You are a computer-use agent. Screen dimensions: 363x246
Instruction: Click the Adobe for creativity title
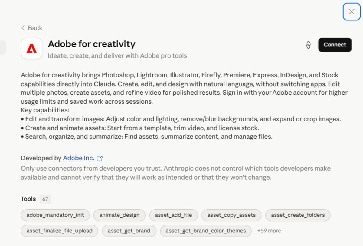click(92, 44)
